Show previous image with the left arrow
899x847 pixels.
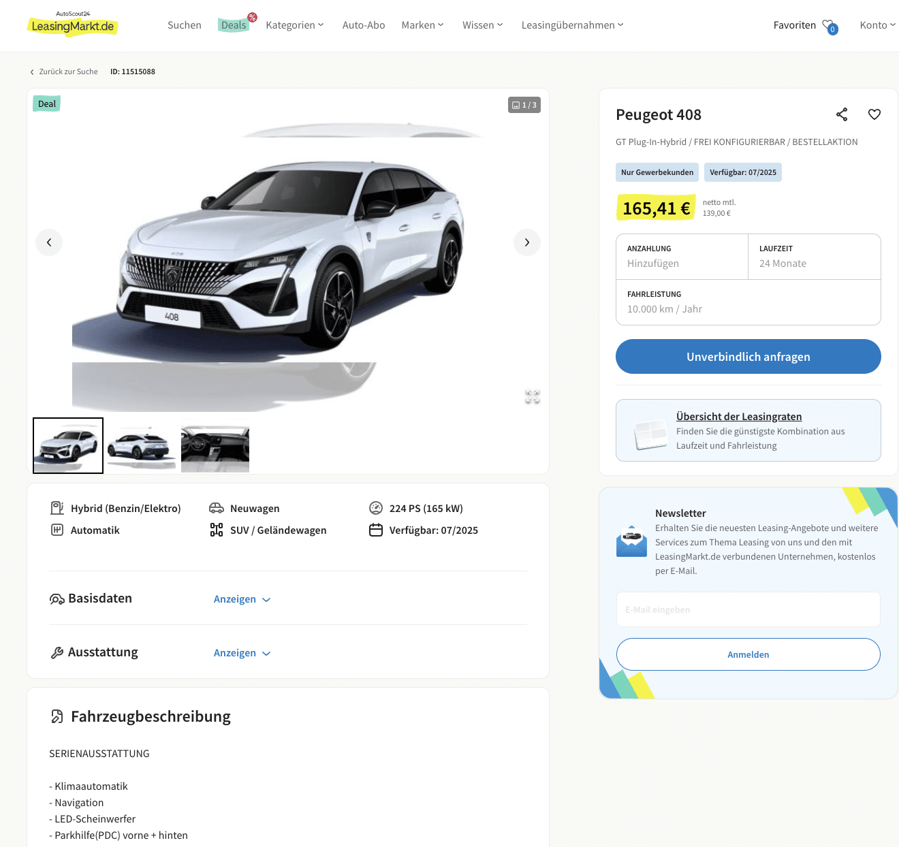point(49,242)
